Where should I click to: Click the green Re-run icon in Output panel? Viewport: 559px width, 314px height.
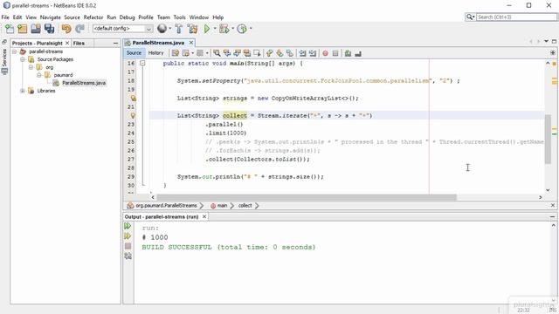[128, 226]
